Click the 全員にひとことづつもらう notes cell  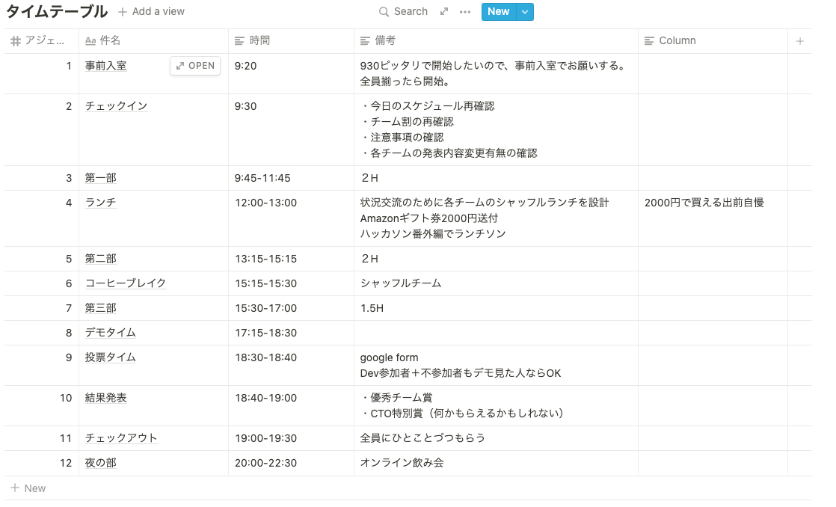click(496, 438)
